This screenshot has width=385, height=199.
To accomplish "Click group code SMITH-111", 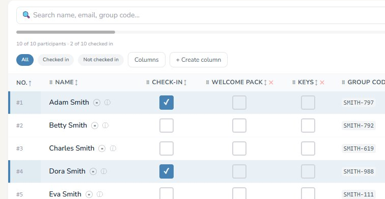I will point(359,194).
